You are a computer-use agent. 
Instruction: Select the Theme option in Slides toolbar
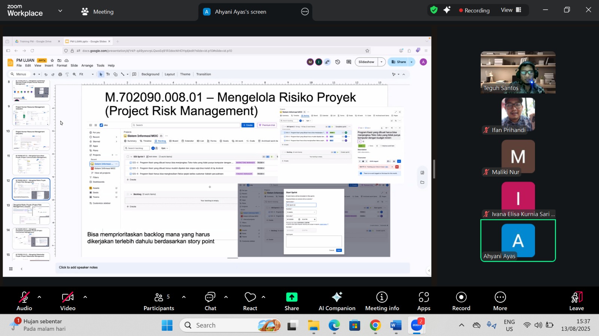pyautogui.click(x=185, y=74)
